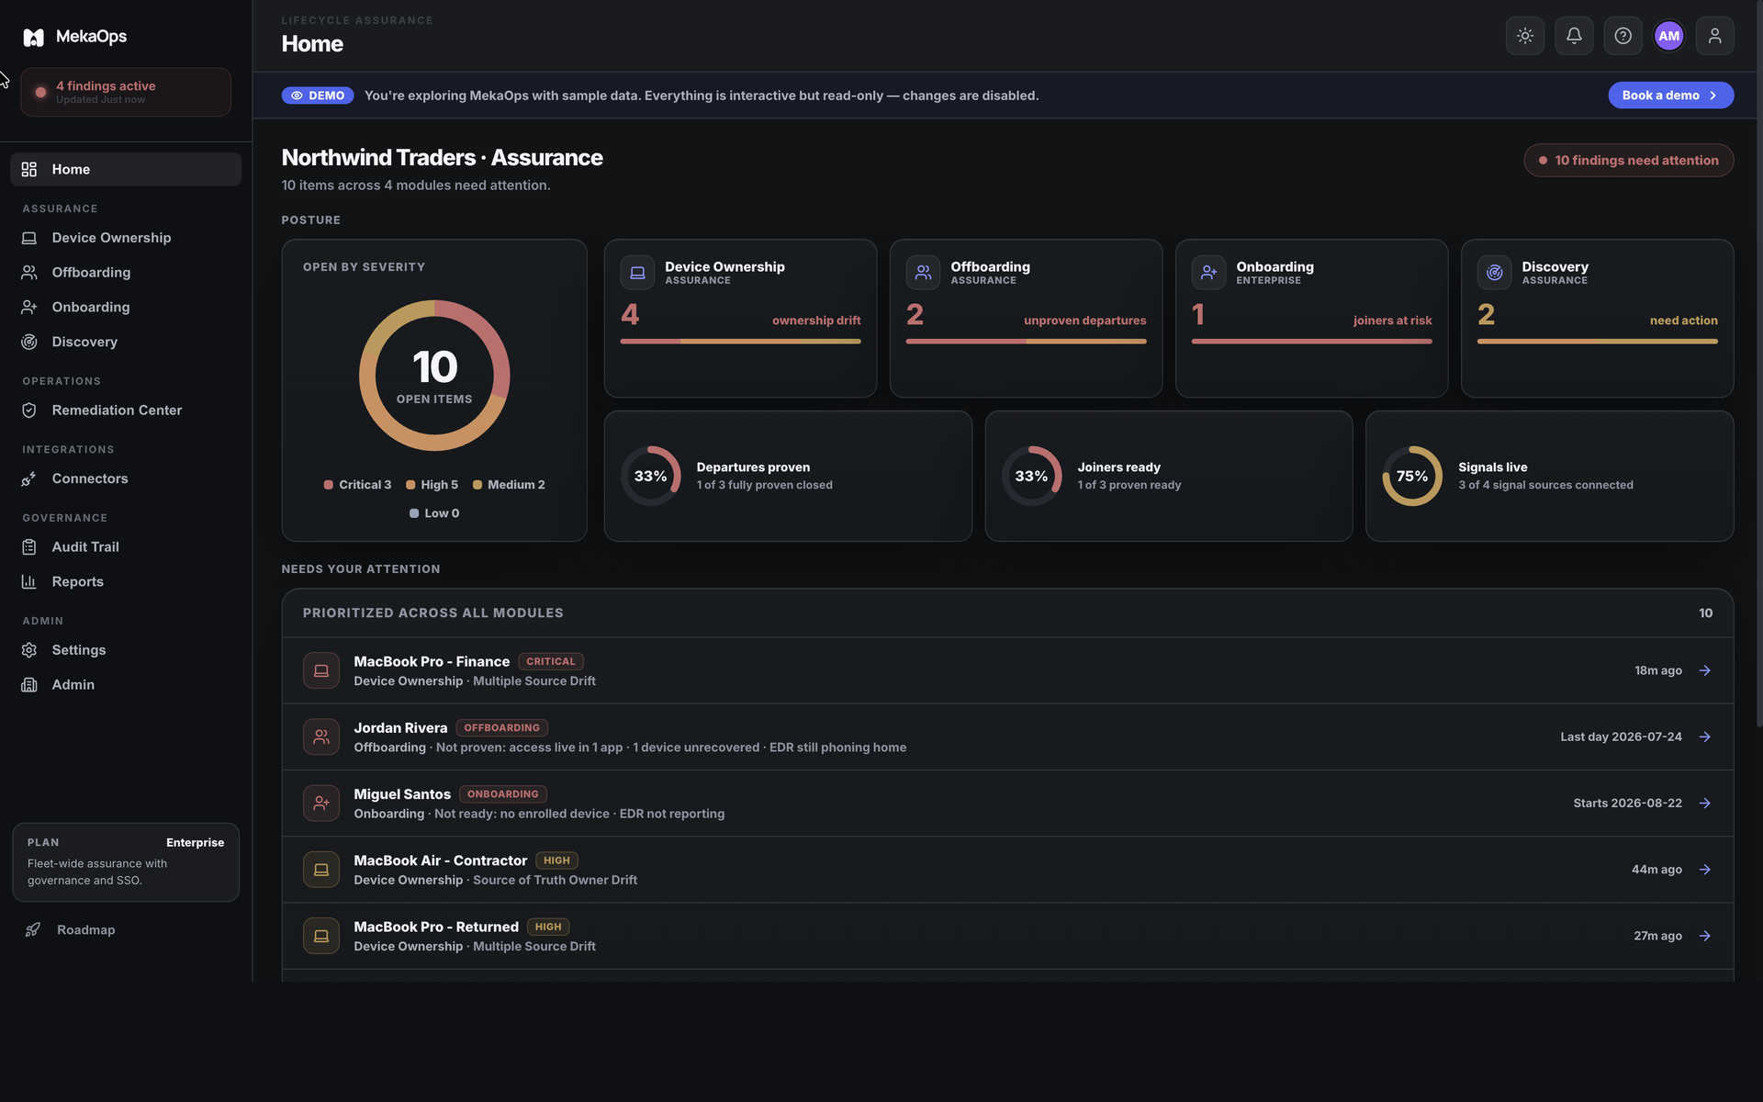The image size is (1763, 1102).
Task: Open MacBook Pro - Returned via its arrow
Action: (1705, 936)
